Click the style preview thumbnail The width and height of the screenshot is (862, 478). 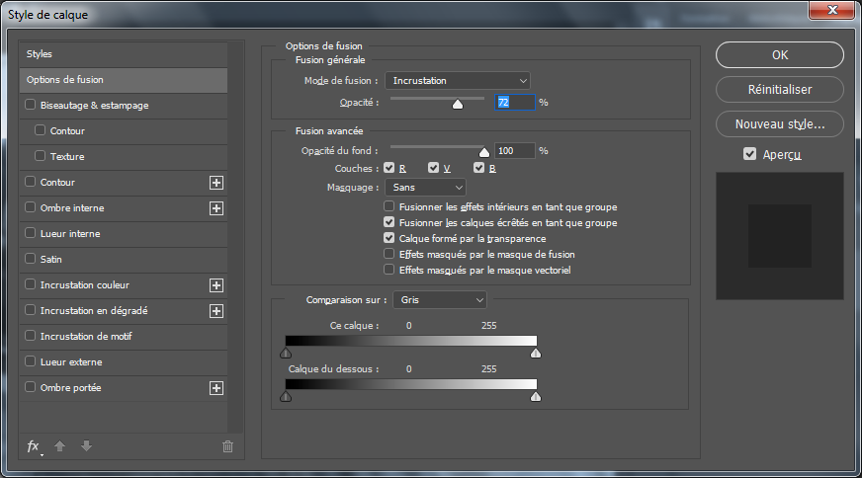click(x=780, y=236)
